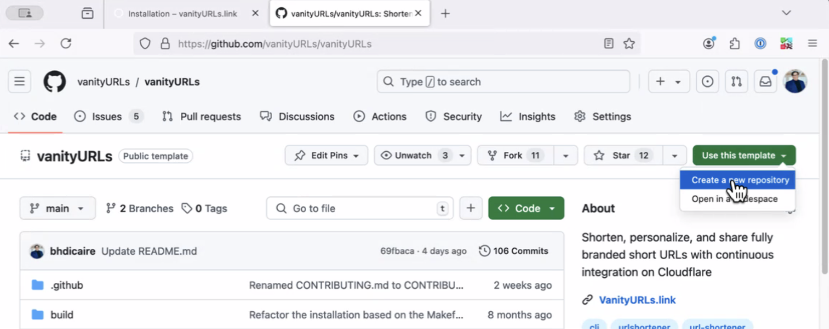Viewport: 829px width, 329px height.
Task: Click the recent browsing tab-history icon
Action: click(x=87, y=14)
